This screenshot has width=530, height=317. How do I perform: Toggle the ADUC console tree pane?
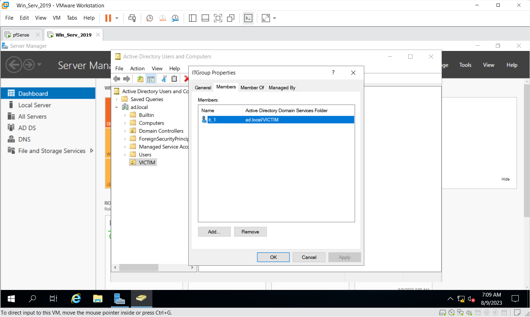coord(151,79)
